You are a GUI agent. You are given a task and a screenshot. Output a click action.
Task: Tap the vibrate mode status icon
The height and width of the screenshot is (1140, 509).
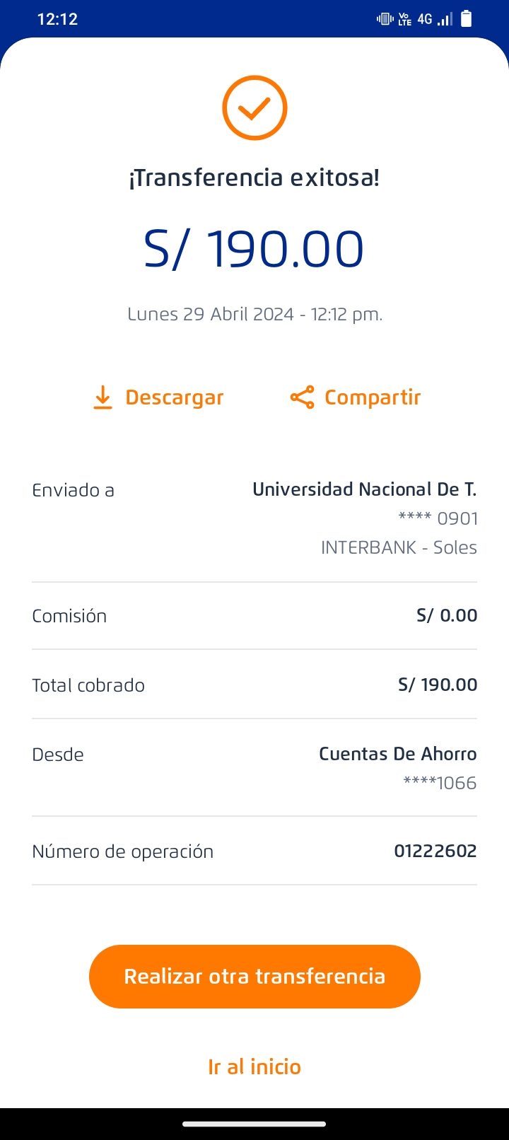[x=385, y=19]
